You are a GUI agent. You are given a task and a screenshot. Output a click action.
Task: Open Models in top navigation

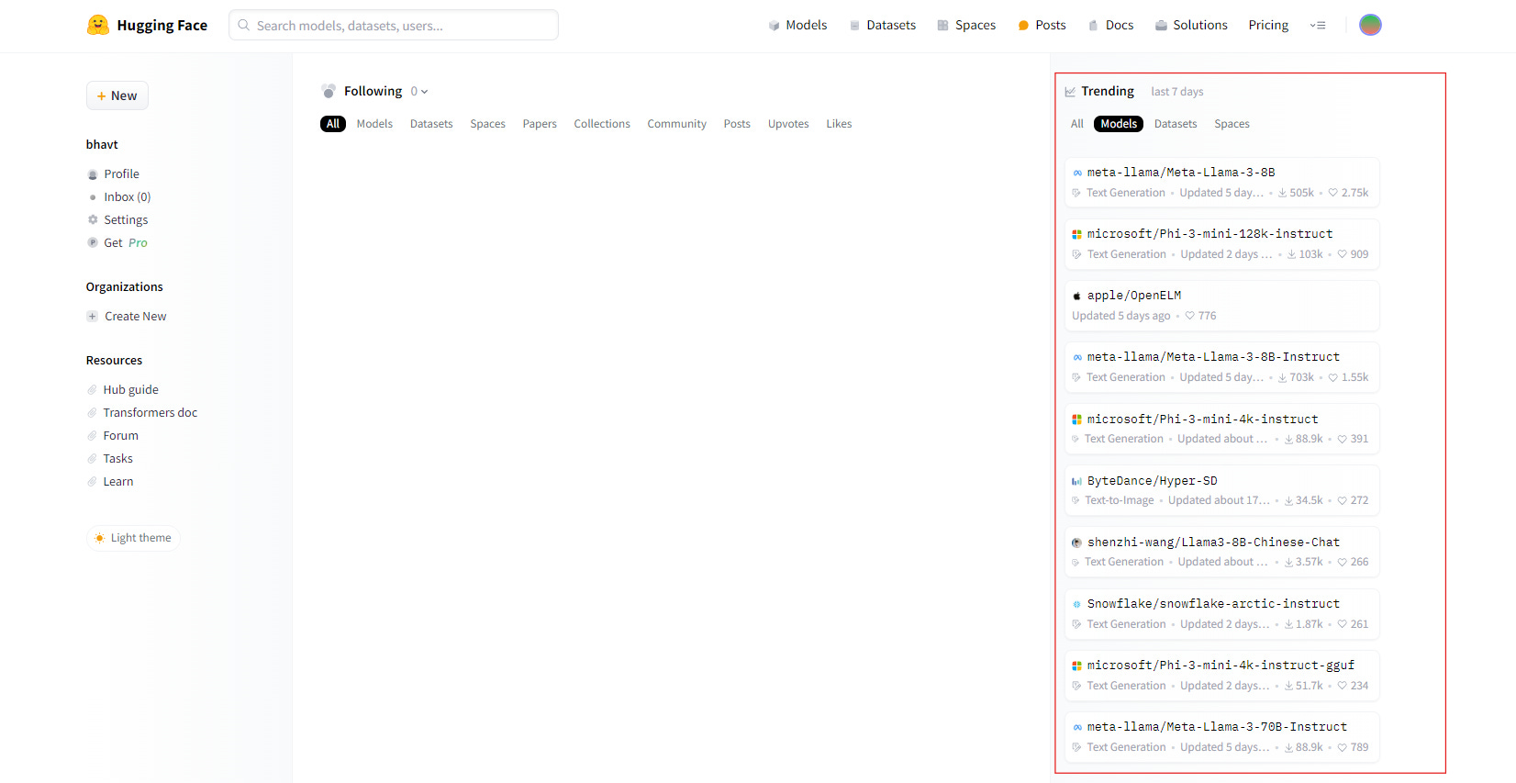[x=797, y=26]
